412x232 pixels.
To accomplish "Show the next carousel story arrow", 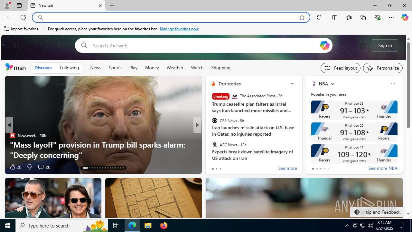I will (197, 125).
